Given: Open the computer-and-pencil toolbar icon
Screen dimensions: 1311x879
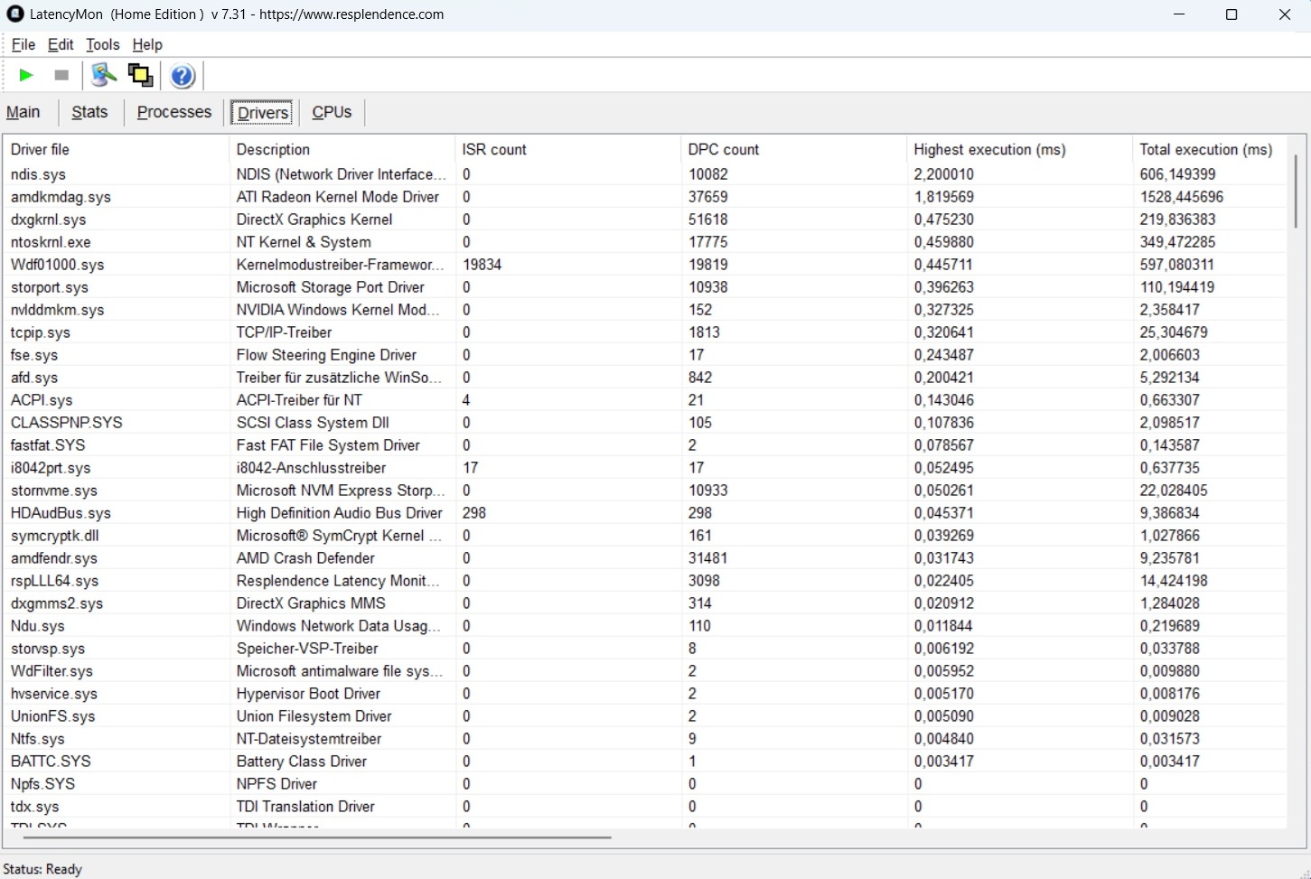Looking at the screenshot, I should [x=103, y=75].
